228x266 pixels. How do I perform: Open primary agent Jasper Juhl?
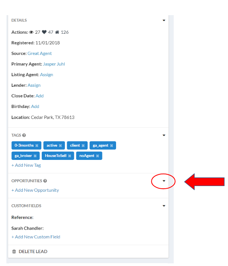click(54, 64)
